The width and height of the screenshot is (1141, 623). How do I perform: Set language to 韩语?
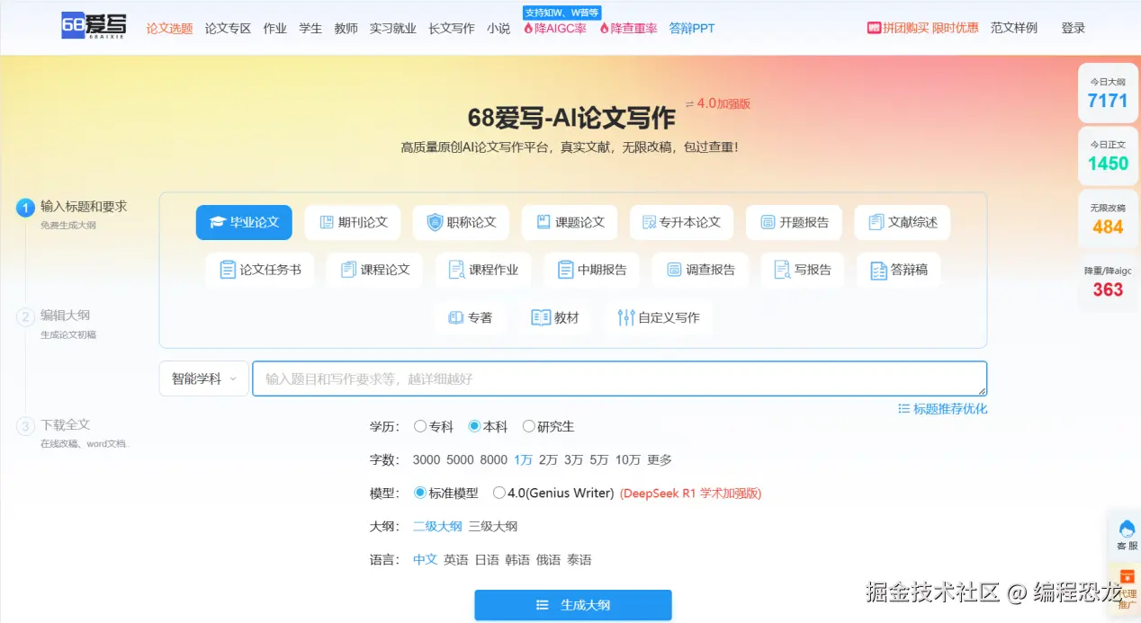click(x=517, y=560)
